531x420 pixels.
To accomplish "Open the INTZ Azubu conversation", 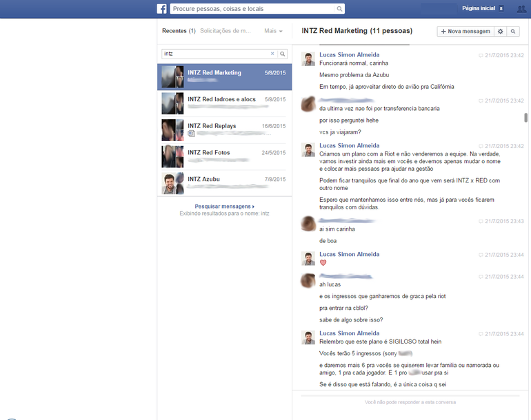I will pyautogui.click(x=225, y=183).
